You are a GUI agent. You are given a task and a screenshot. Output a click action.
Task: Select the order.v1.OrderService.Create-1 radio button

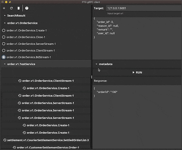(4, 30)
